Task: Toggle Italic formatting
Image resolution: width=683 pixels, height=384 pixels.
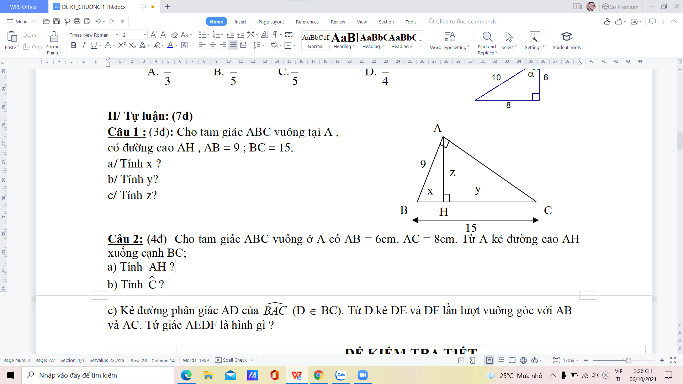Action: click(84, 46)
